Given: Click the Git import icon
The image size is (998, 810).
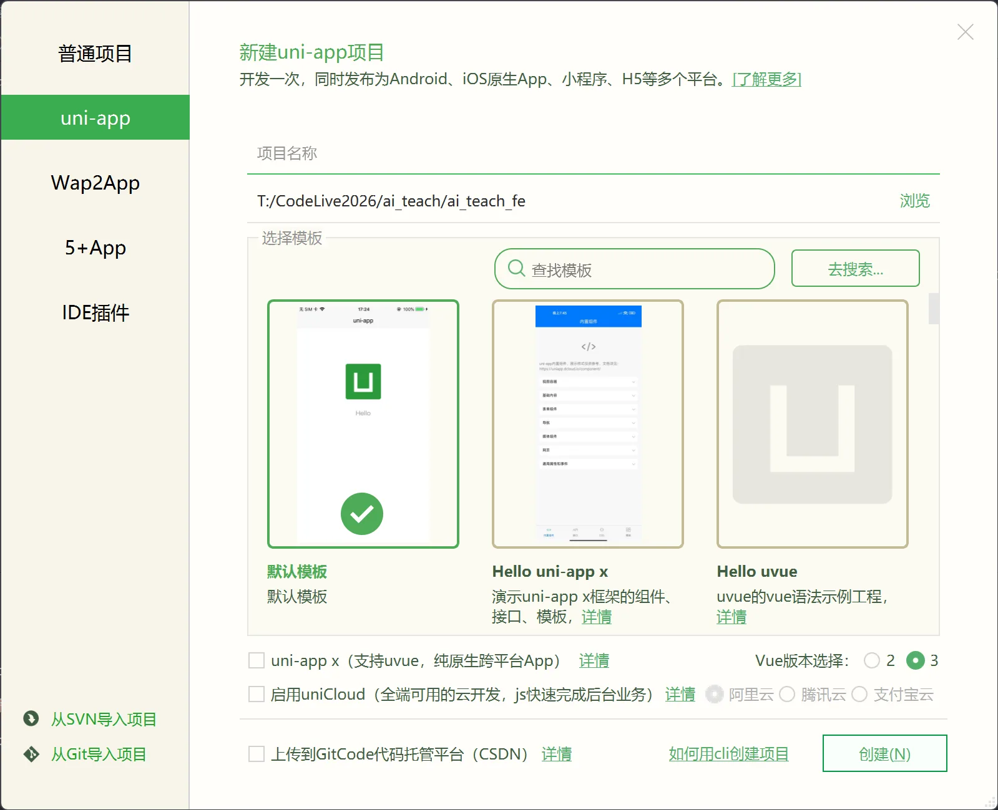Looking at the screenshot, I should 31,754.
